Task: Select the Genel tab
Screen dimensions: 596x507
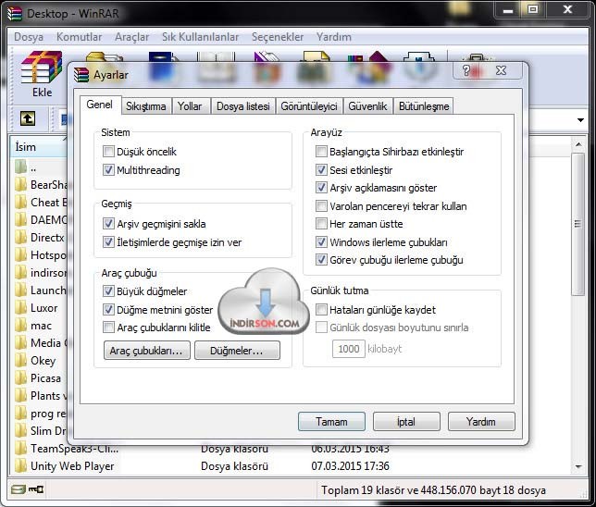Action: [x=100, y=105]
